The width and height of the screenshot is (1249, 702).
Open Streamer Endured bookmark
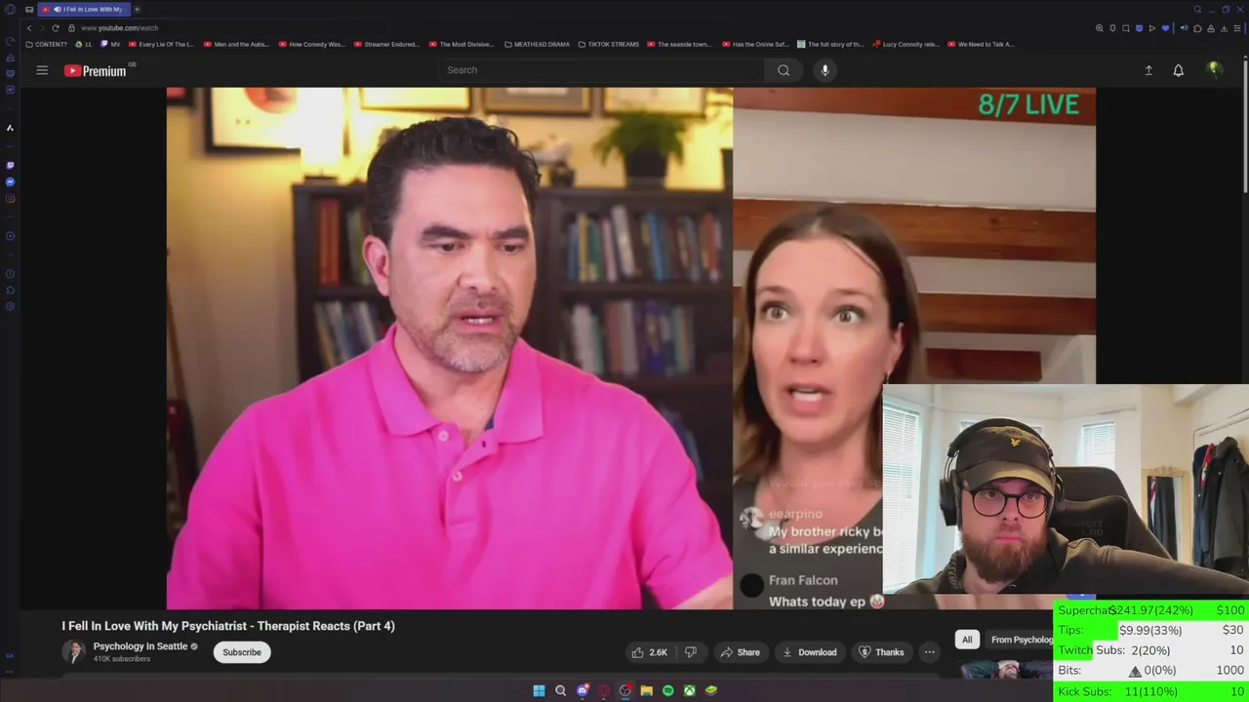386,44
